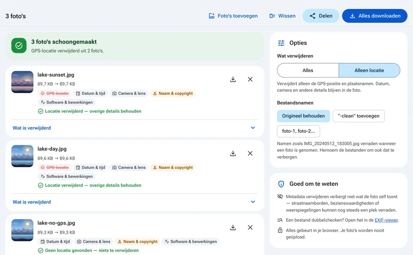Click the Naam & copyright tag on lake-day.jpg
The width and height of the screenshot is (413, 255).
[x=173, y=168]
